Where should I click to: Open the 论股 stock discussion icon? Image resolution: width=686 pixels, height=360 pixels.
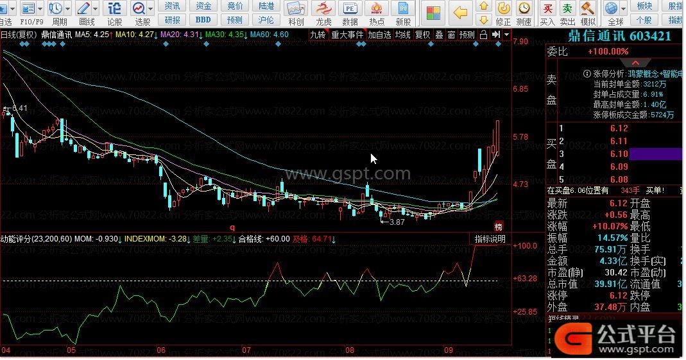[x=115, y=8]
